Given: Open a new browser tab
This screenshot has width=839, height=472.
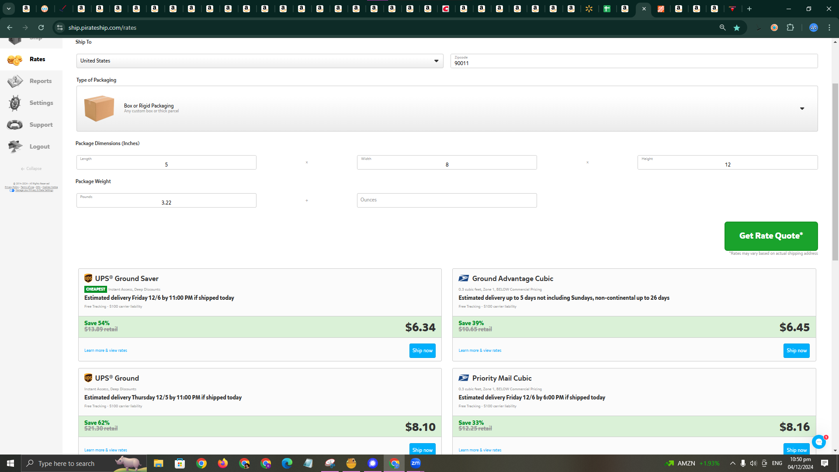Looking at the screenshot, I should [x=749, y=9].
